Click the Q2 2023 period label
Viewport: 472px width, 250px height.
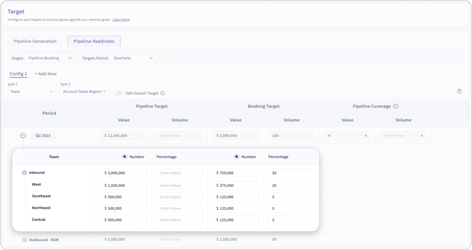coord(43,135)
